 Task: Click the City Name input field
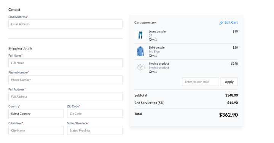click(36, 130)
